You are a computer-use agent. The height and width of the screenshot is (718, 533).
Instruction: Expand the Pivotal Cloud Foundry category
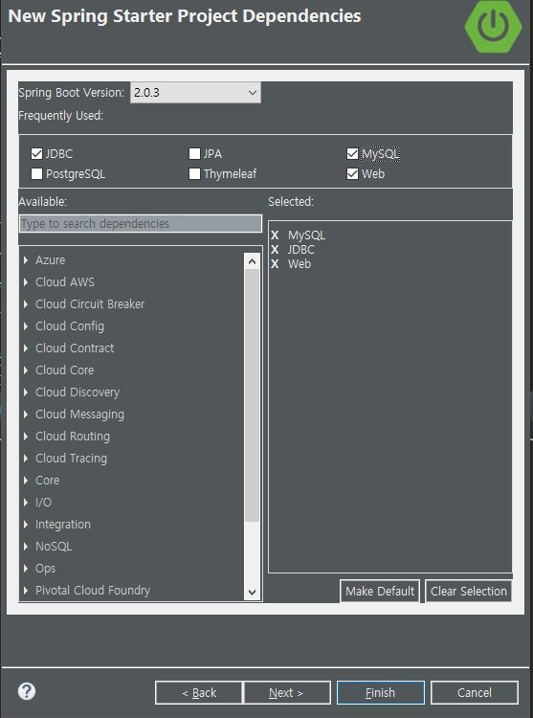point(26,591)
